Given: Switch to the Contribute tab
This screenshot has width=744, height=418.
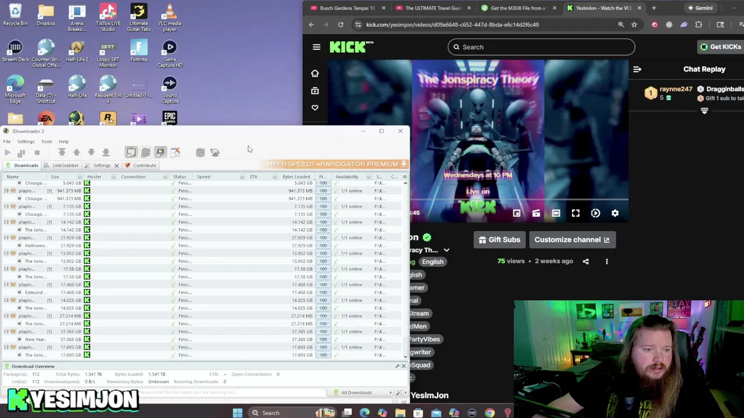Looking at the screenshot, I should coord(140,165).
